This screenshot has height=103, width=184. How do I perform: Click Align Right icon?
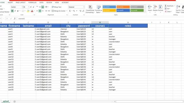point(43,11)
